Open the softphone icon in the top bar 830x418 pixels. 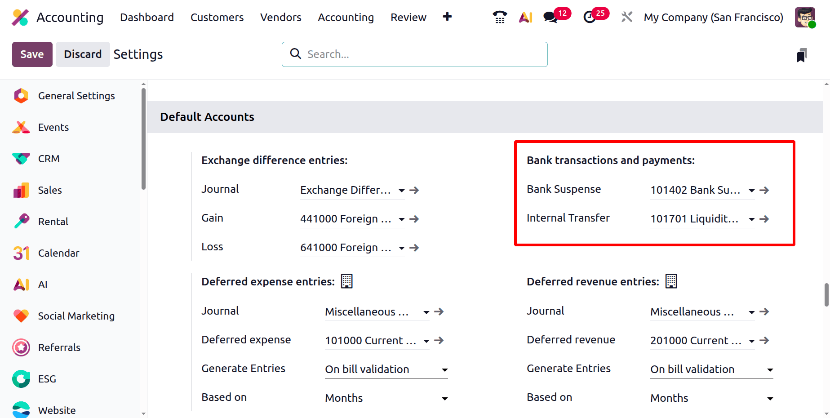[499, 17]
